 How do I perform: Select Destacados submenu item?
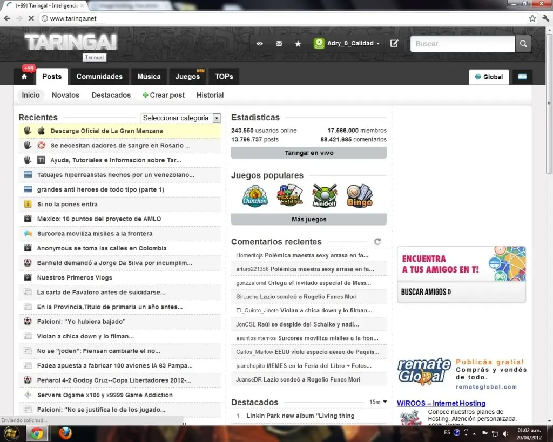coord(111,95)
